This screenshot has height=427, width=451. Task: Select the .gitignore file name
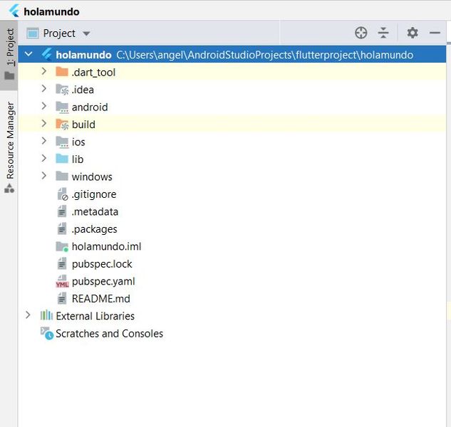[94, 194]
